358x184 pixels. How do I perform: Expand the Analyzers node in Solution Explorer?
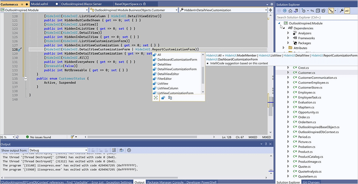pos(288,33)
